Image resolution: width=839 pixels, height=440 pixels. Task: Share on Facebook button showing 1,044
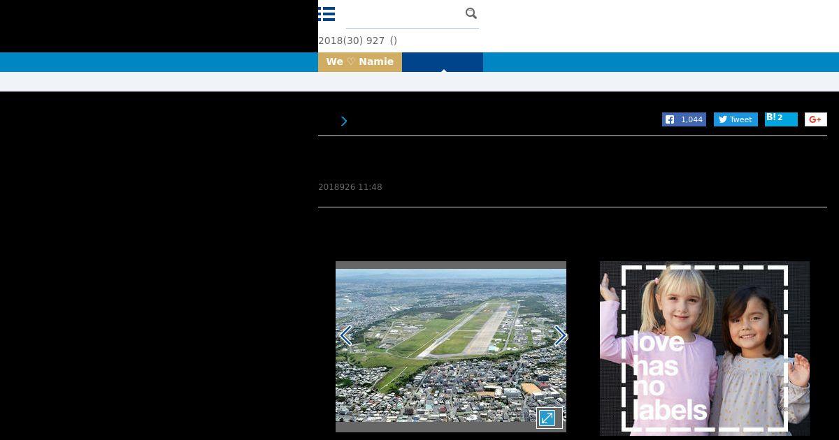click(x=684, y=119)
